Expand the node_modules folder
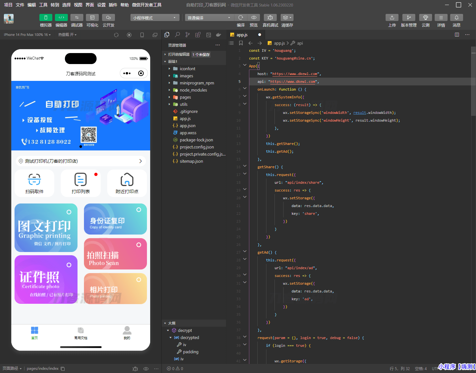The image size is (476, 373). [x=194, y=90]
